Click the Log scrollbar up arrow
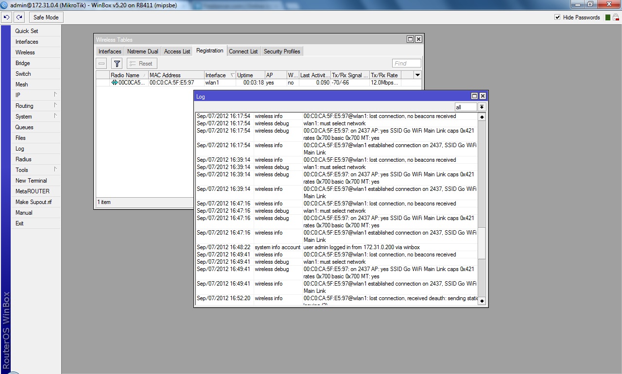 482,117
